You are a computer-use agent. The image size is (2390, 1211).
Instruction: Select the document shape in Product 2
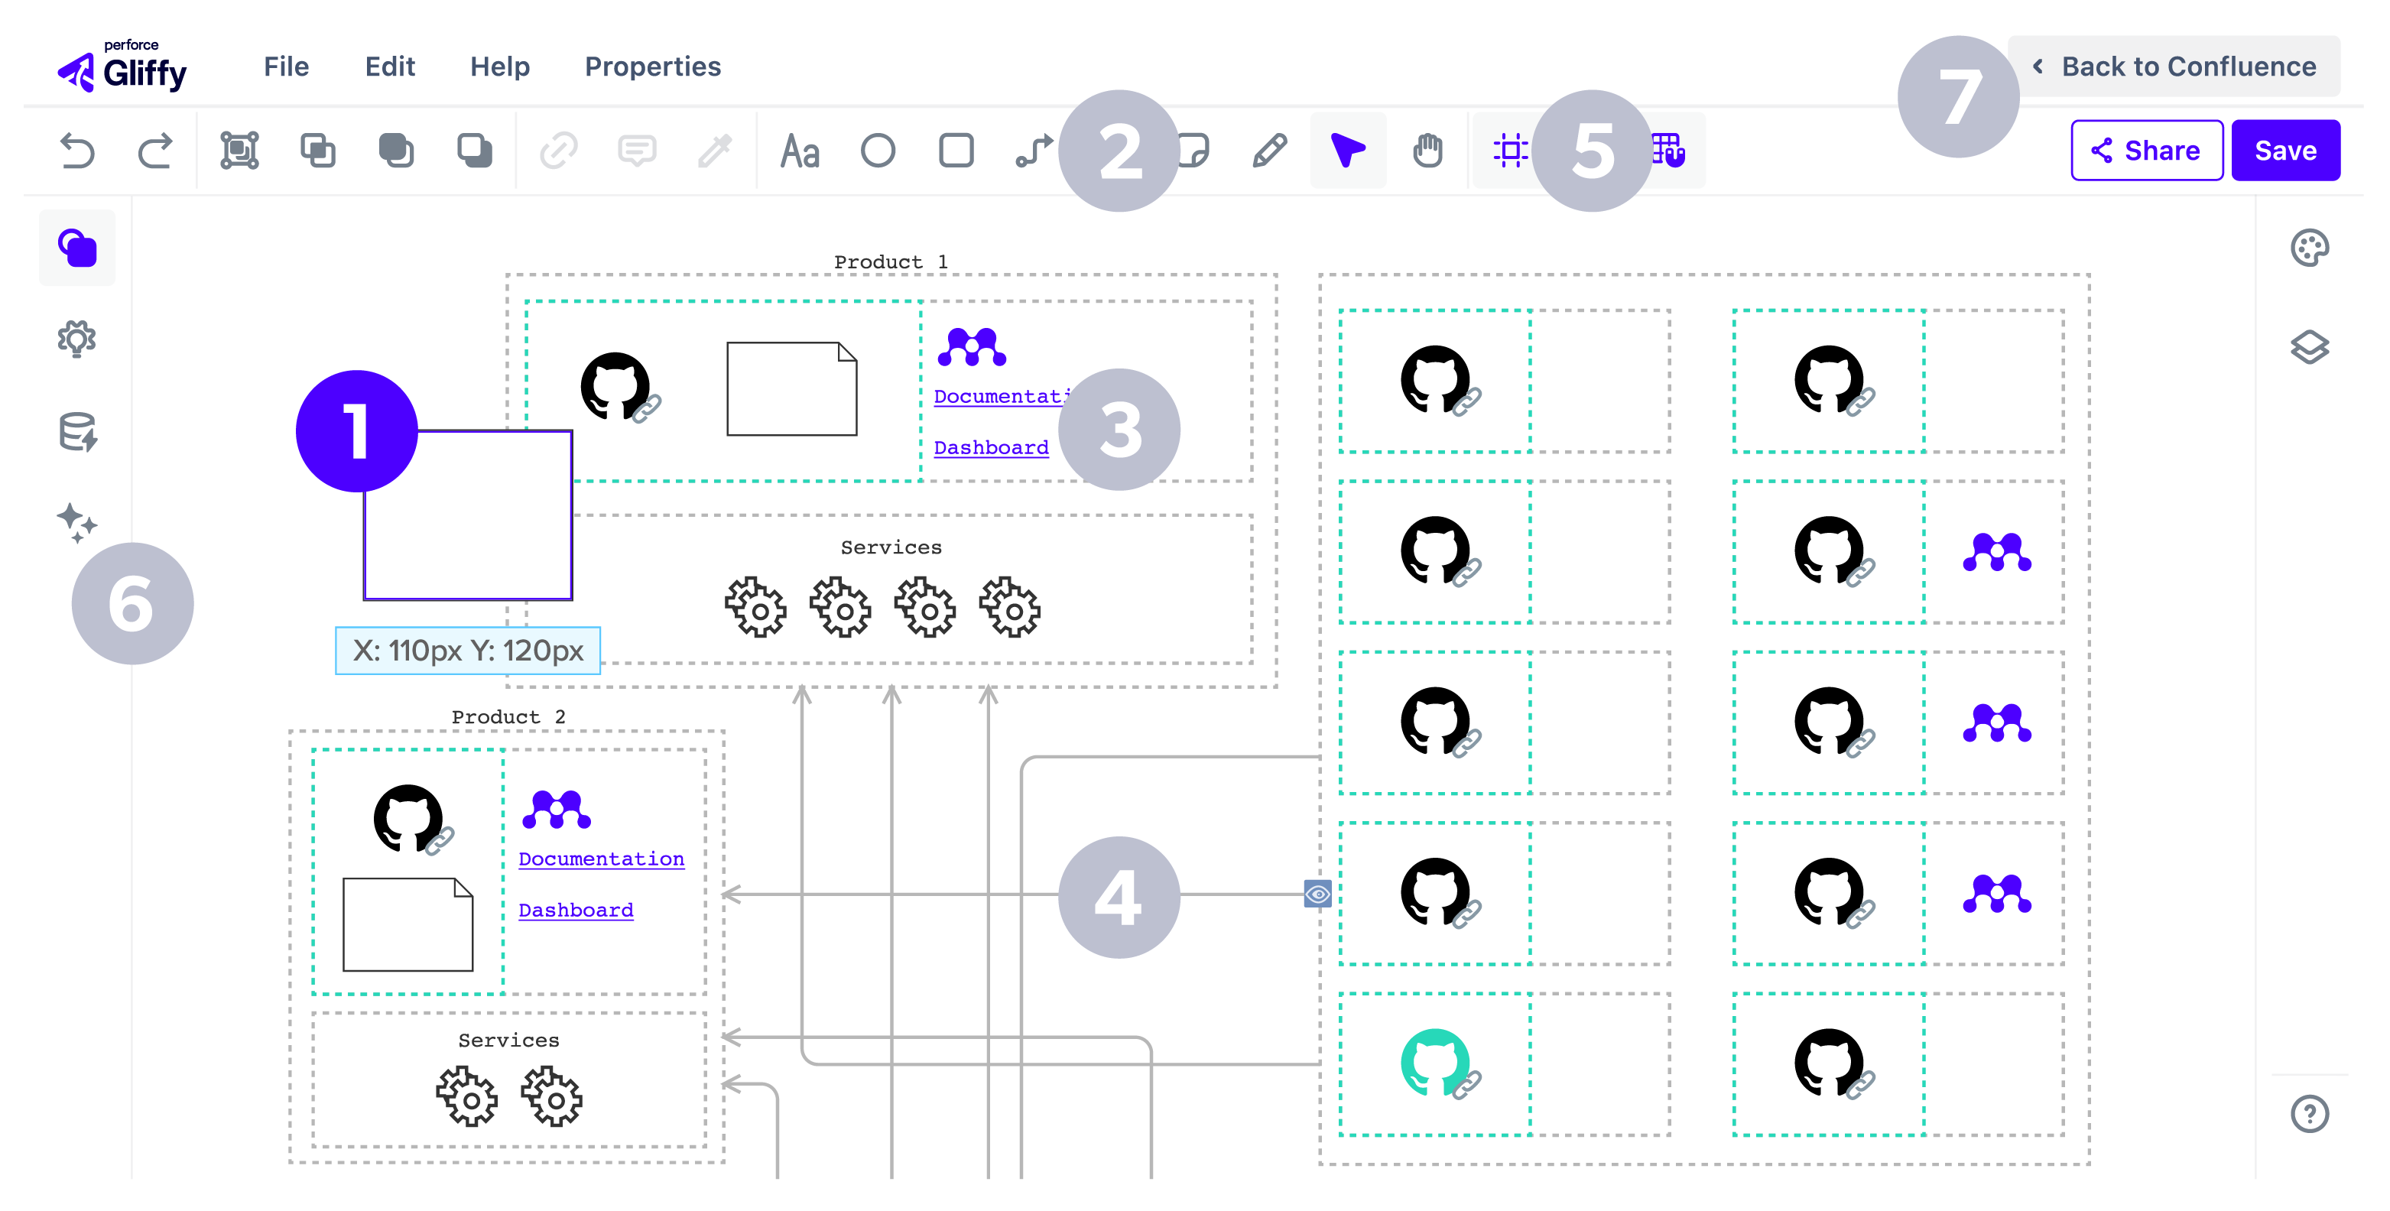click(408, 924)
